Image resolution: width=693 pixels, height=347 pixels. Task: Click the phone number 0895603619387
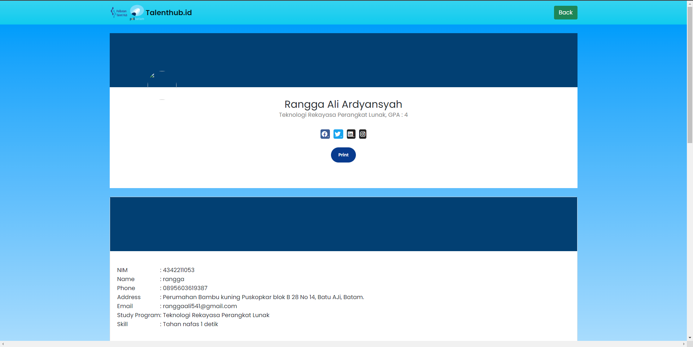pyautogui.click(x=185, y=288)
